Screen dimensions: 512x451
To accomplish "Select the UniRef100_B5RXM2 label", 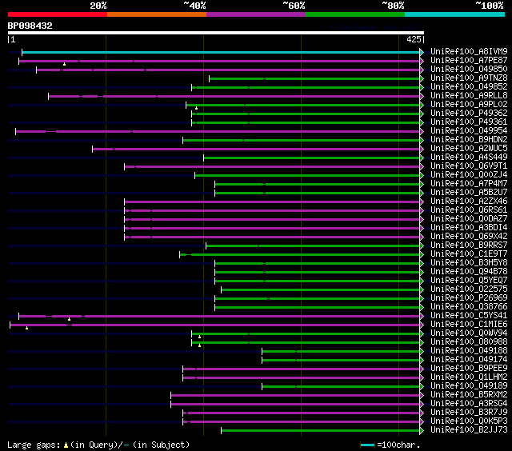I will (x=469, y=395).
